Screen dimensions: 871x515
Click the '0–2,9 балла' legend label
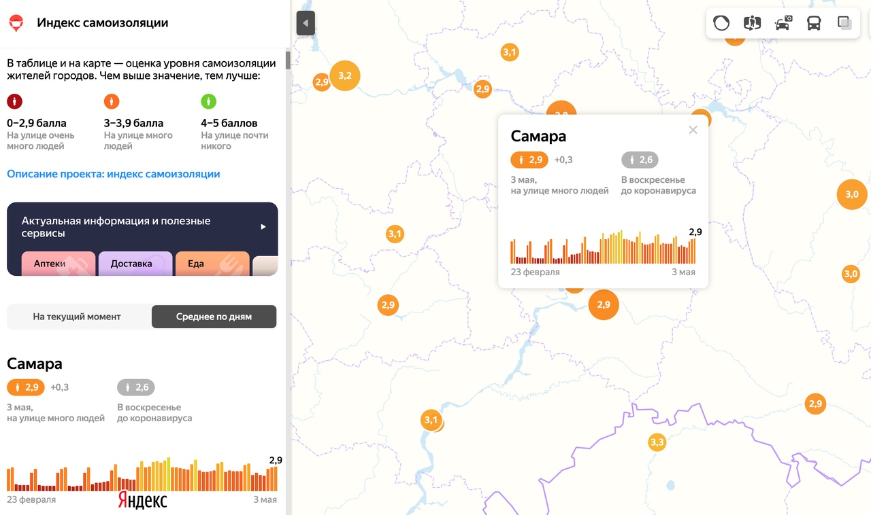(37, 124)
